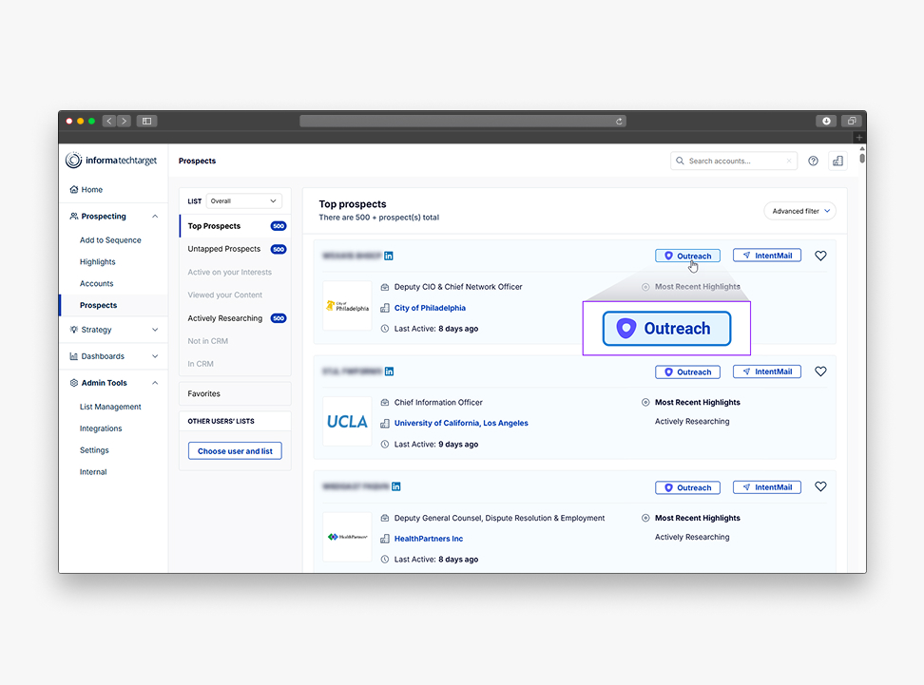Favorite the City of Philadelphia prospect
Screen dimensions: 924x685
coord(820,256)
